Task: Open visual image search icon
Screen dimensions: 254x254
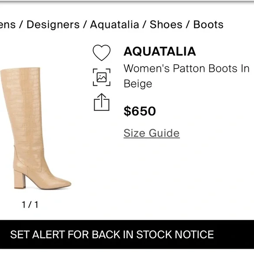Action: pos(102,77)
